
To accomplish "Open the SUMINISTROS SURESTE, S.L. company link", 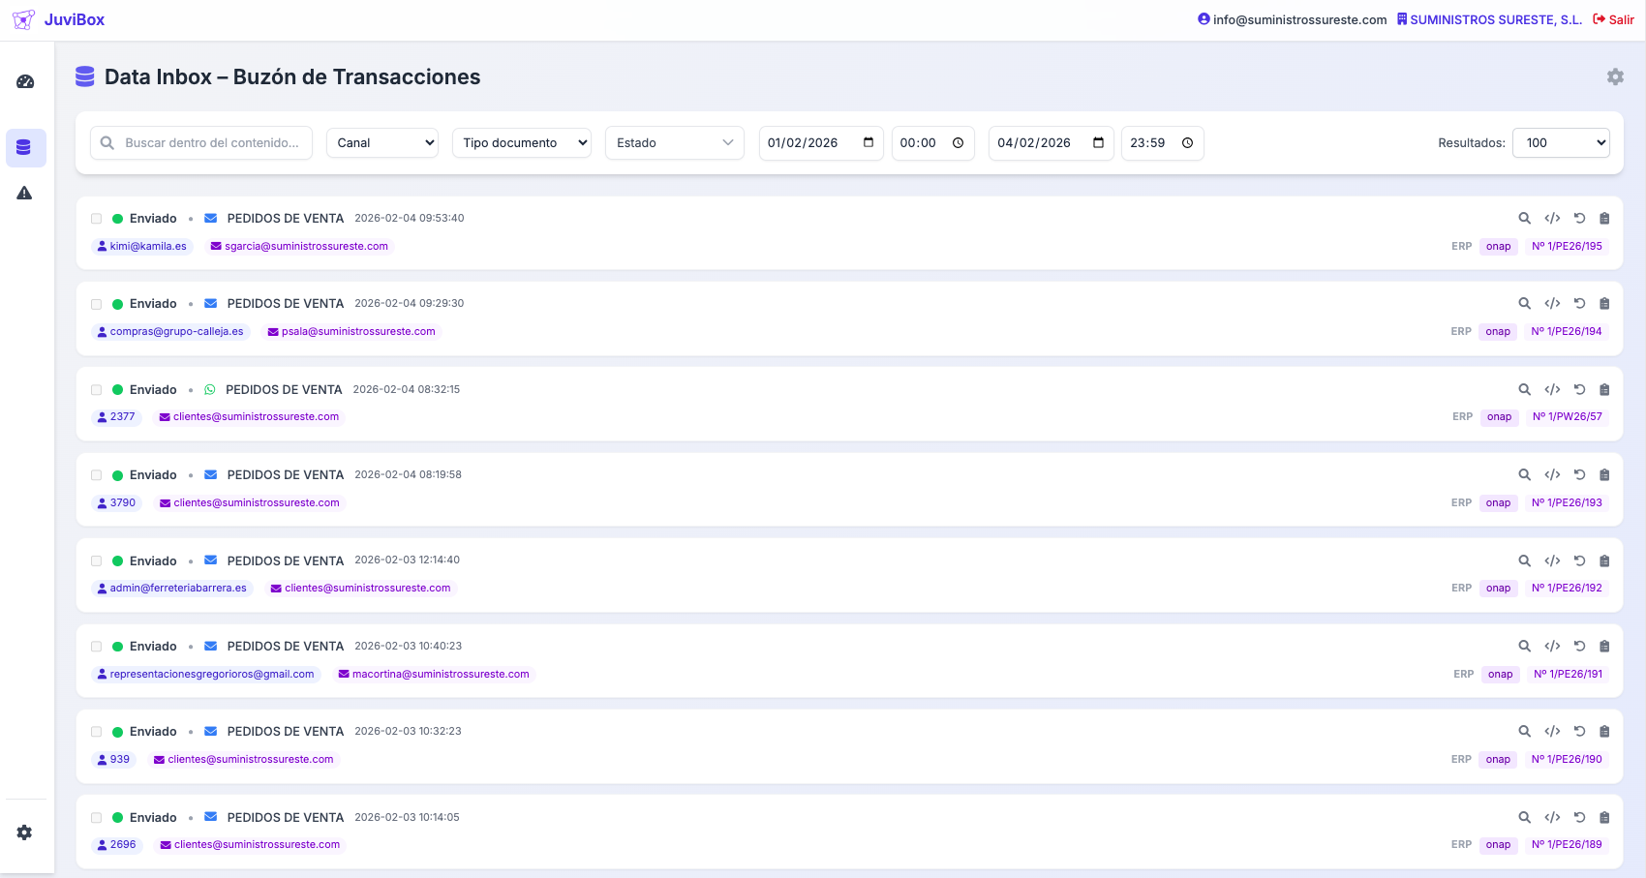I will (1495, 19).
